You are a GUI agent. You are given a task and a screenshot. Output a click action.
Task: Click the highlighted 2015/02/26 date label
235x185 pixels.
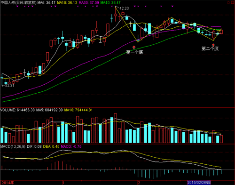[199, 183]
